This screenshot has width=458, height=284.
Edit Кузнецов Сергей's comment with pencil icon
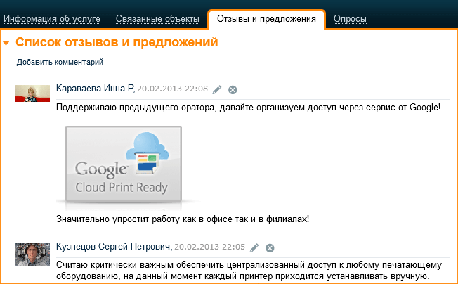coord(254,247)
